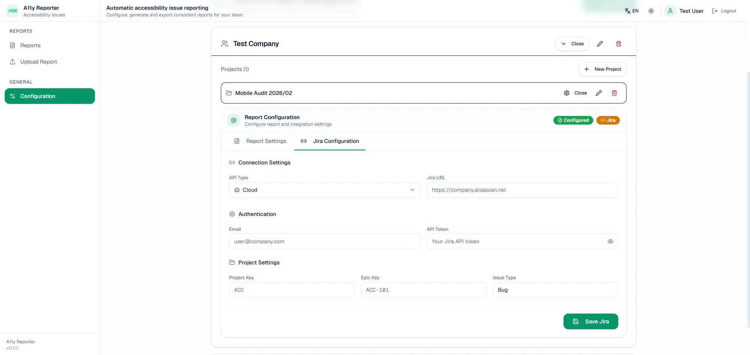The width and height of the screenshot is (750, 355).
Task: Edit the Mobile Audit 2026/02 project
Action: point(599,93)
